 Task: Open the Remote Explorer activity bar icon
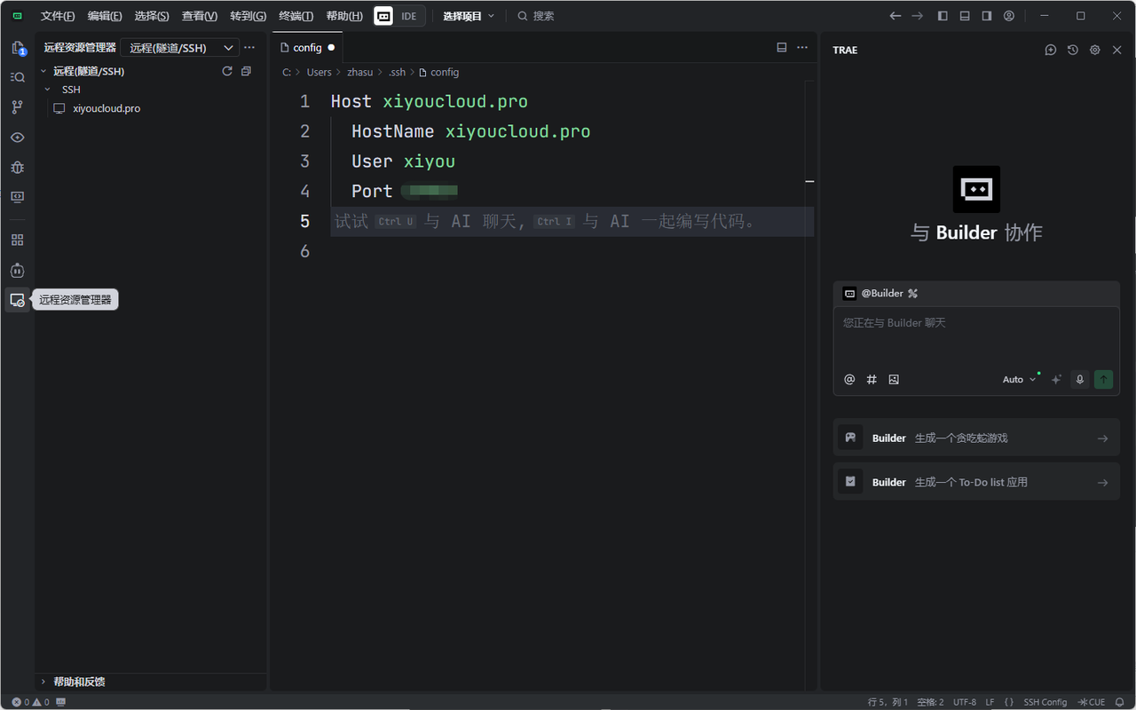click(17, 300)
